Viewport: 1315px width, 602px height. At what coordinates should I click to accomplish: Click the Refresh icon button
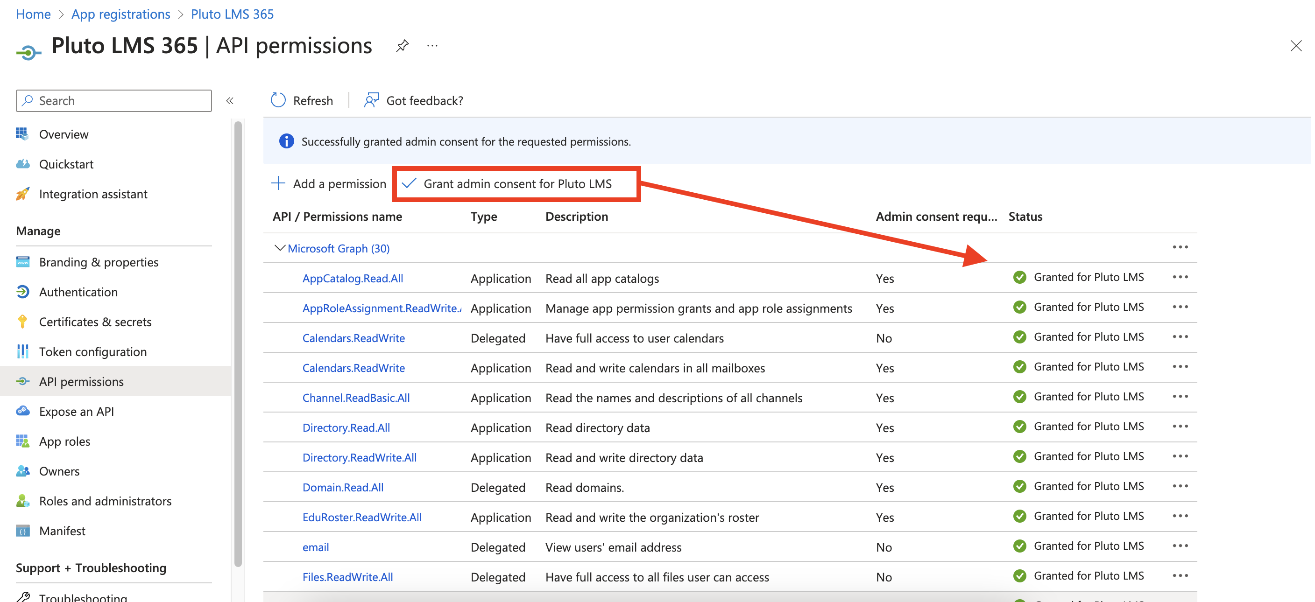pos(278,100)
